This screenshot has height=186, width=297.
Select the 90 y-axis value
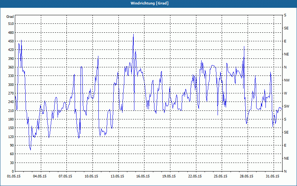point(12,145)
